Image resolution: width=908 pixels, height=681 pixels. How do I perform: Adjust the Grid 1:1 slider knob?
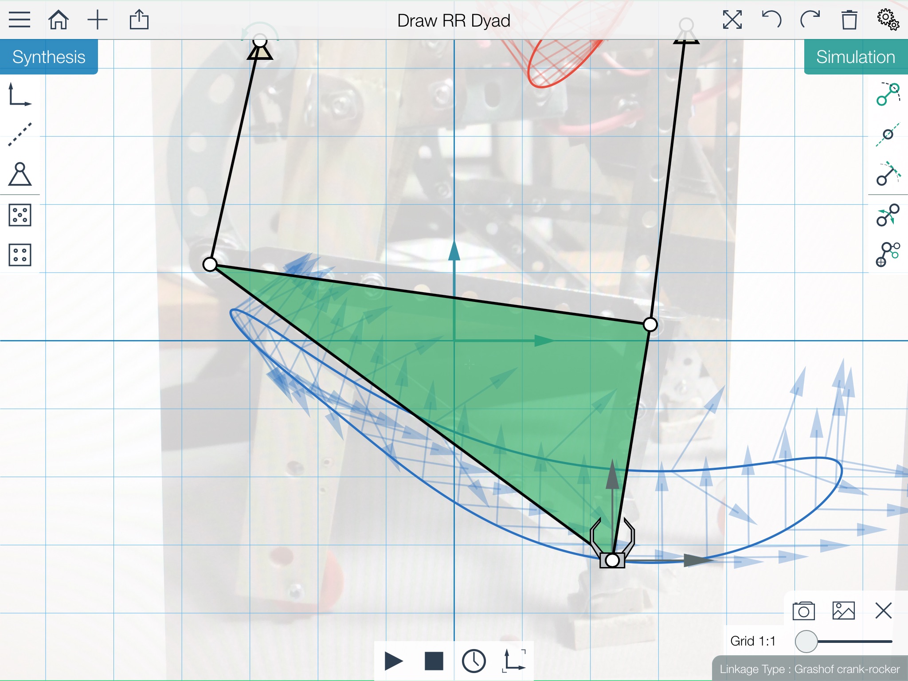(806, 642)
